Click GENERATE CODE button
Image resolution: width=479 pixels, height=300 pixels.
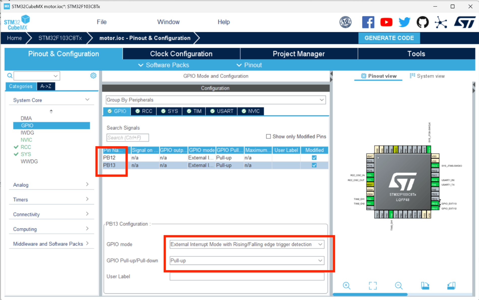pos(389,38)
